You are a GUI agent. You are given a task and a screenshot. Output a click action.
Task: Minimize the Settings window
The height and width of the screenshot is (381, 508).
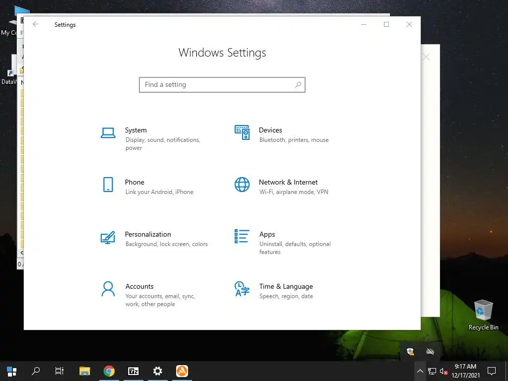(x=364, y=24)
